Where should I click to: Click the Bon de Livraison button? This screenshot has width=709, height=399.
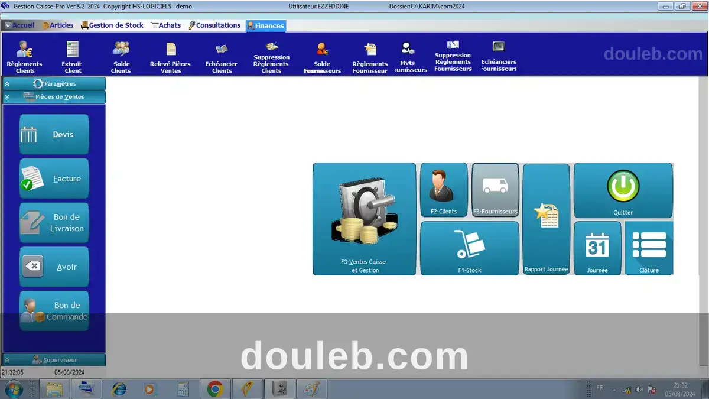(54, 223)
